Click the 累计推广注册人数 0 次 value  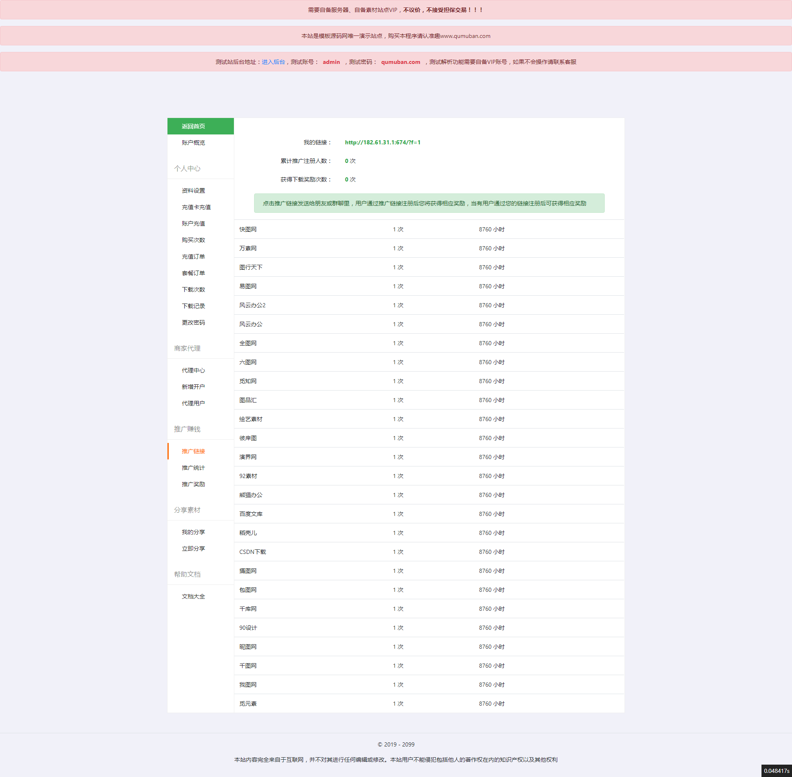350,161
